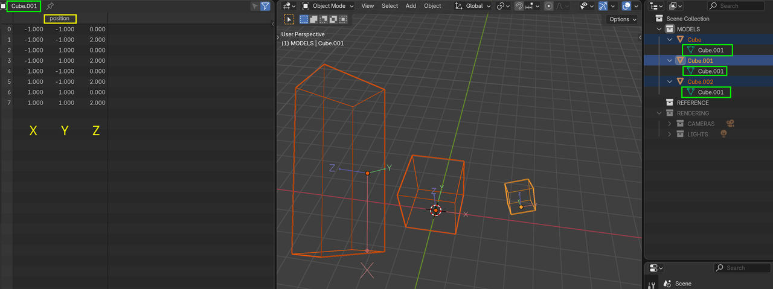Open the outliner editor type menu
Image resolution: width=773 pixels, height=289 pixels.
tap(657, 6)
